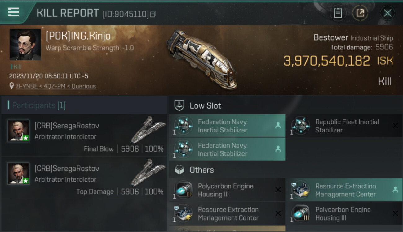Image resolution: width=403 pixels, height=232 pixels.
Task: Open the hamburger menu
Action: (x=13, y=12)
